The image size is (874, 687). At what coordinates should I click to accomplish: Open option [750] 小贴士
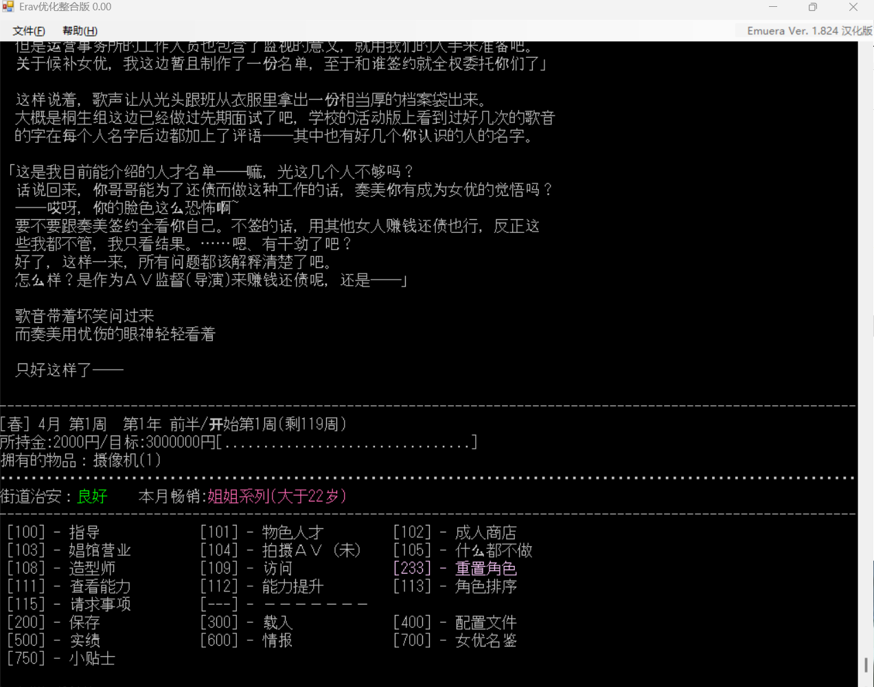click(x=61, y=658)
